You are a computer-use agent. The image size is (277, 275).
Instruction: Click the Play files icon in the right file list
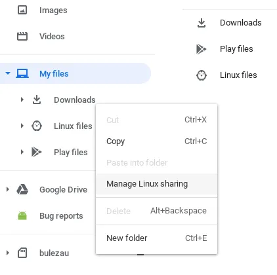pyautogui.click(x=202, y=49)
